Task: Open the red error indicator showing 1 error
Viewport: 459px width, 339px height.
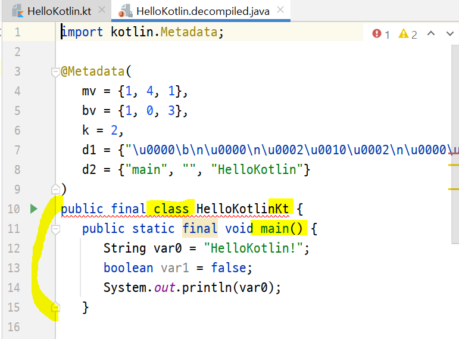Action: click(381, 34)
